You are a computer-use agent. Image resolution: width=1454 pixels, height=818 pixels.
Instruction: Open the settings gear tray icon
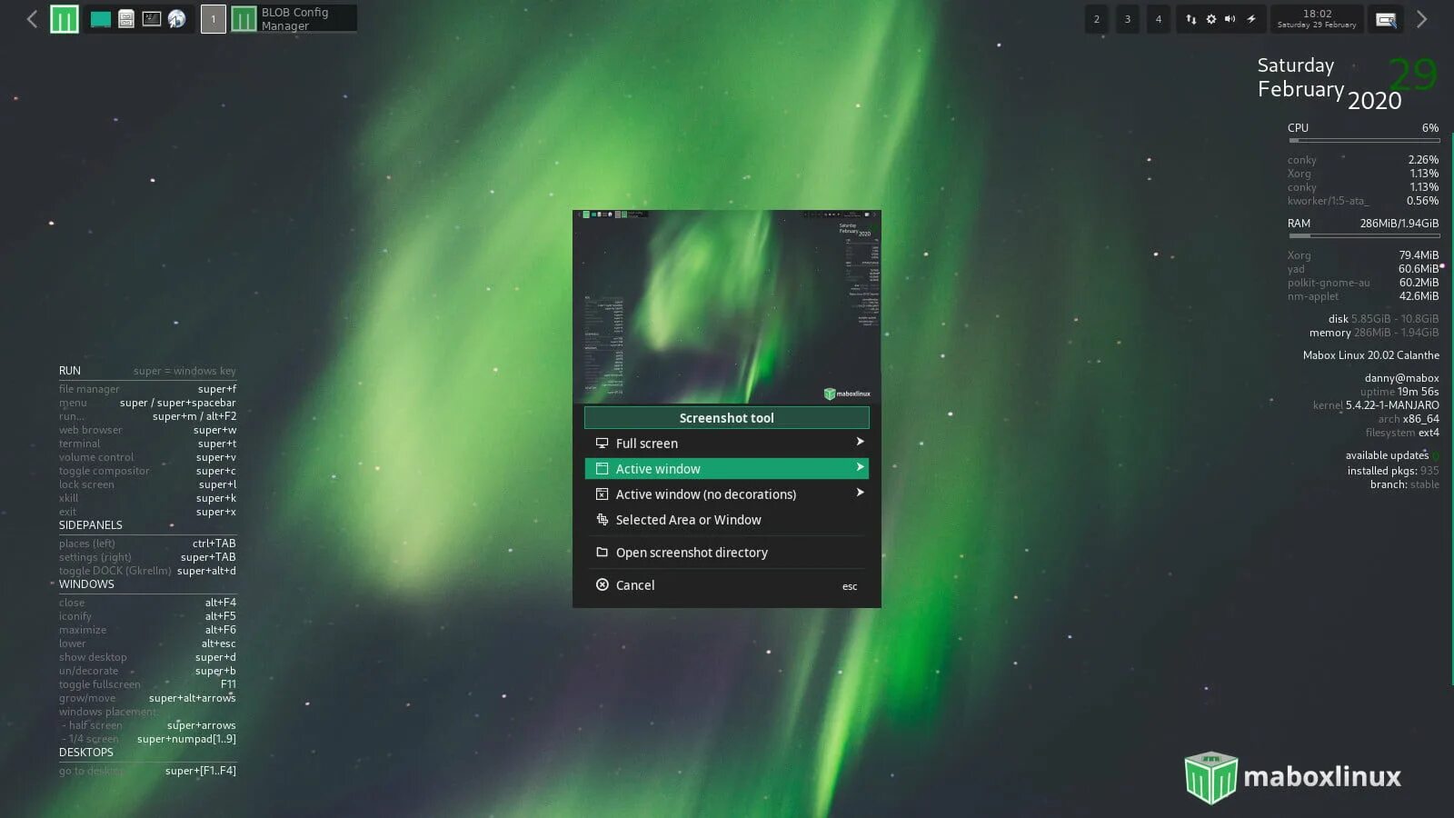click(x=1210, y=19)
